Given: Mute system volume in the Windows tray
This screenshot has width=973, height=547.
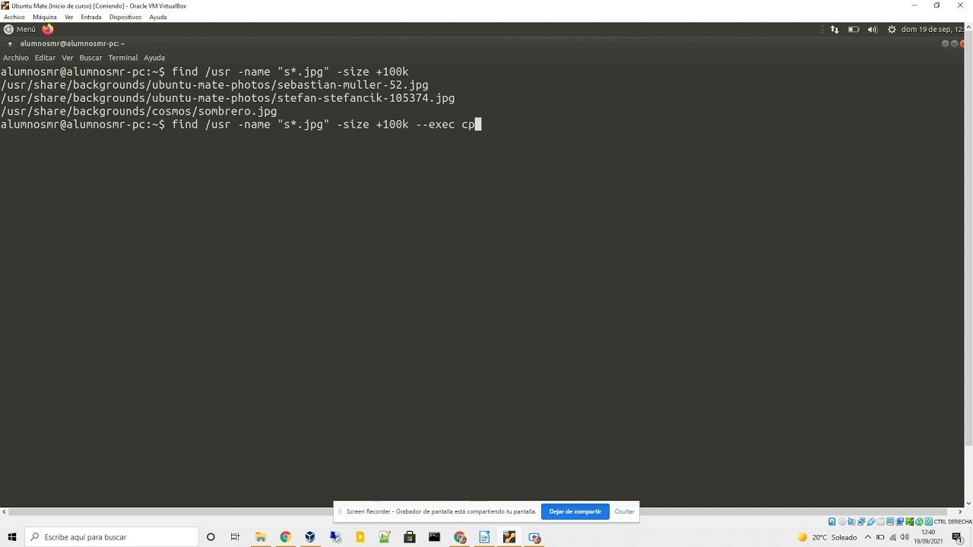Looking at the screenshot, I should (905, 538).
